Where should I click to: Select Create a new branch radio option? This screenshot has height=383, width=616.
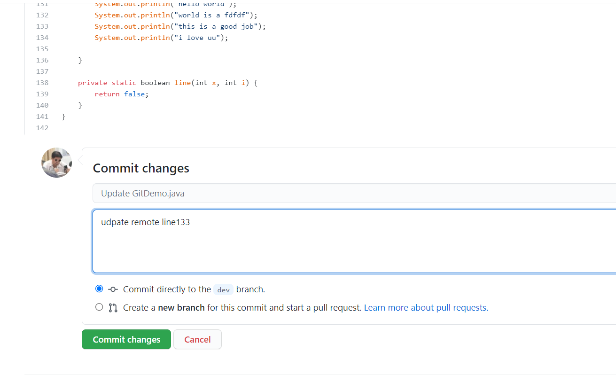[x=99, y=307]
